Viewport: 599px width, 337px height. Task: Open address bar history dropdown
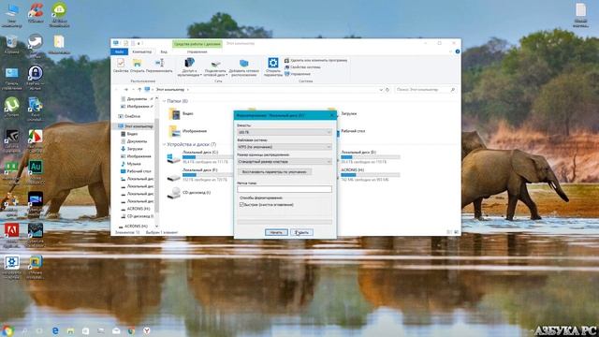[381, 90]
